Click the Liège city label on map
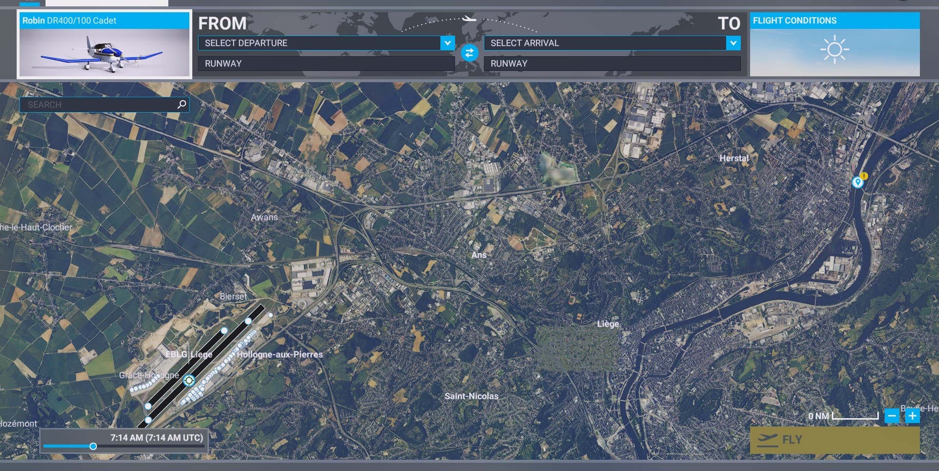The image size is (939, 471). [x=608, y=324]
